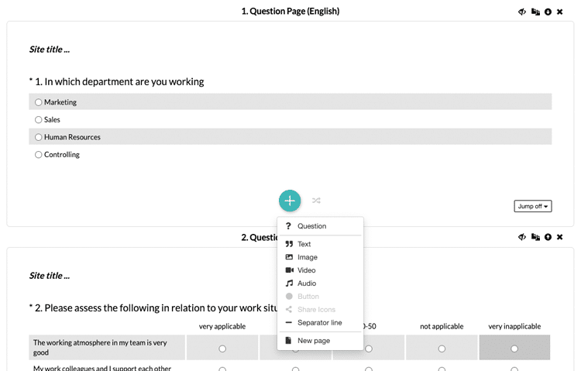Delete page 1 with the X icon
The height and width of the screenshot is (371, 581).
pyautogui.click(x=560, y=12)
